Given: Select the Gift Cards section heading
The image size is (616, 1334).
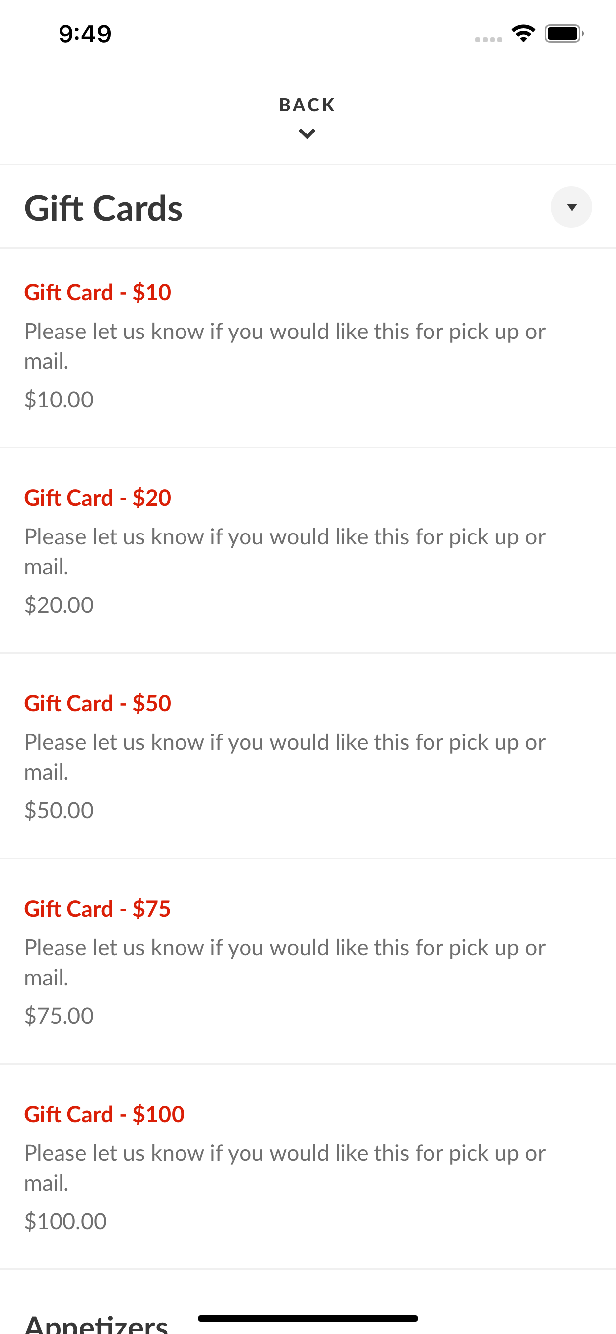Looking at the screenshot, I should click(x=103, y=207).
